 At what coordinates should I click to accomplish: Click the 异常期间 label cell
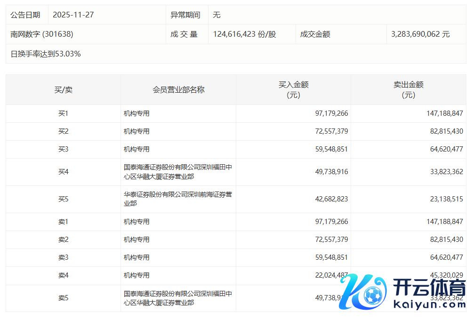[x=185, y=15]
